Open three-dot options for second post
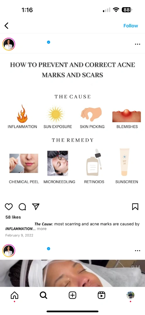145x315 pixels. click(137, 250)
